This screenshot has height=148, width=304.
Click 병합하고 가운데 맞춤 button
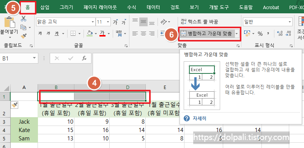[x=207, y=33]
